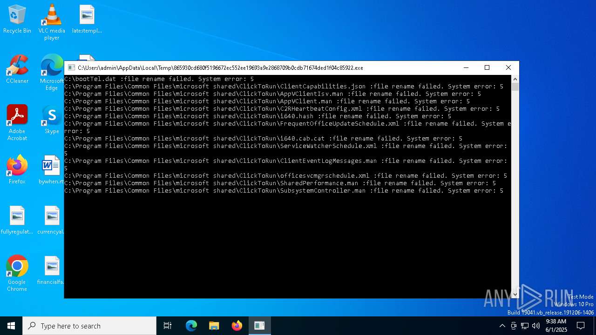The width and height of the screenshot is (596, 335).
Task: Launch Firefox desktop shortcut
Action: point(17,170)
